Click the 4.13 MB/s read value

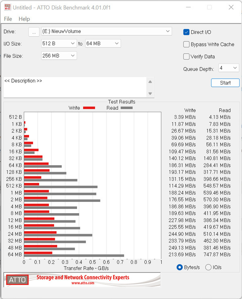point(220,117)
